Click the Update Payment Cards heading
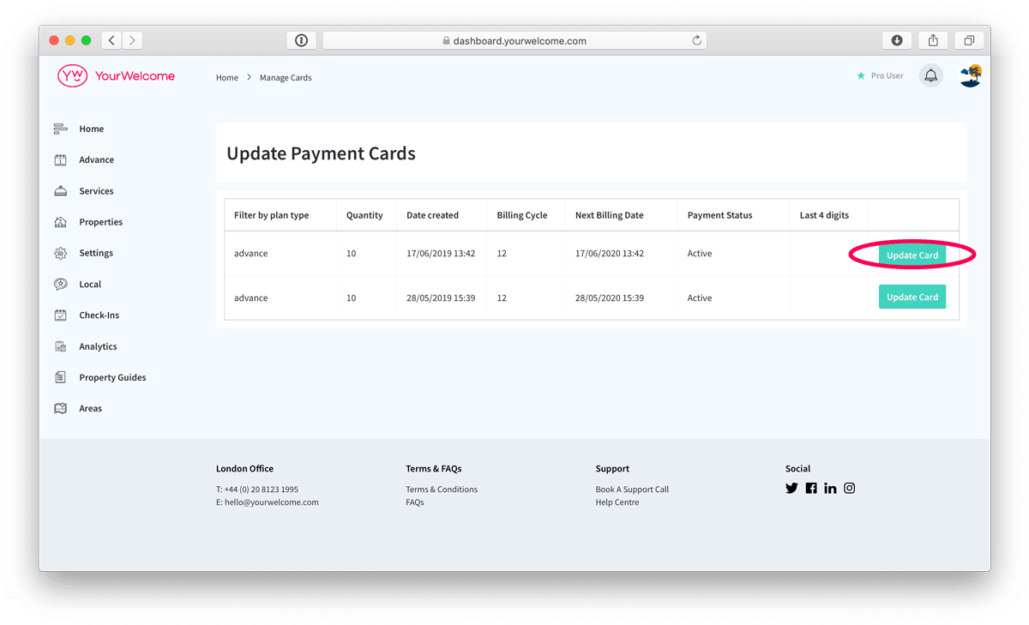 (x=321, y=153)
